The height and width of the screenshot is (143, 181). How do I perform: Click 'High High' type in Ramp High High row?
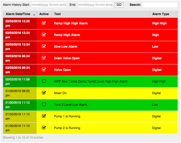159,23
